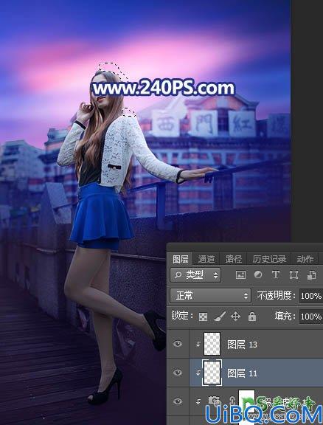
Task: Filter layers by adjustment layer icon
Action: (258, 274)
